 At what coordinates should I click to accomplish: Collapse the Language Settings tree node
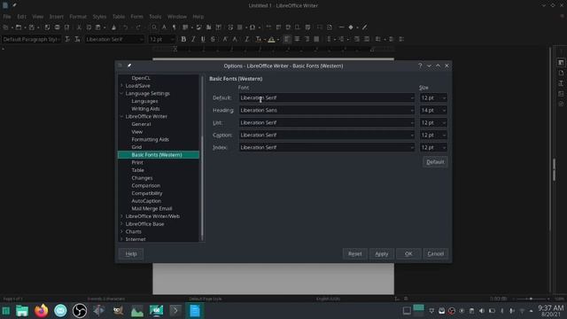tap(121, 93)
